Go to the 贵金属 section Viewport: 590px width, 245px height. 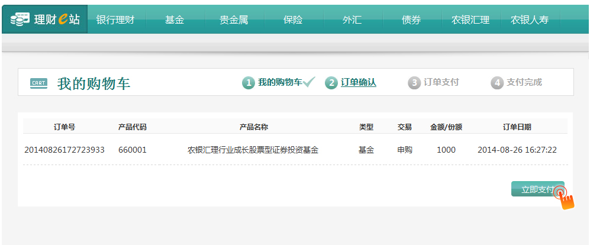(234, 20)
